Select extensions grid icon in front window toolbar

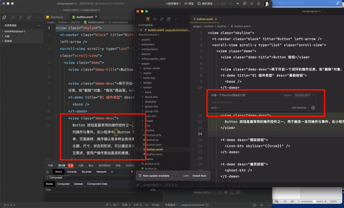[168, 19]
